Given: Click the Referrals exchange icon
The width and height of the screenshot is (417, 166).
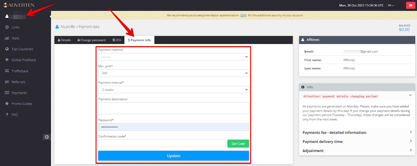Looking at the screenshot, I should tap(7, 82).
